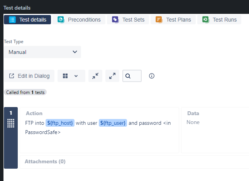This screenshot has height=181, width=249.
Task: Open the Test Runs tab
Action: [219, 20]
